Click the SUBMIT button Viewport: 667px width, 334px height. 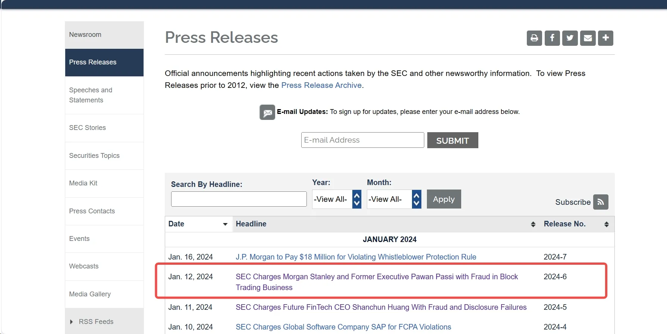click(453, 140)
